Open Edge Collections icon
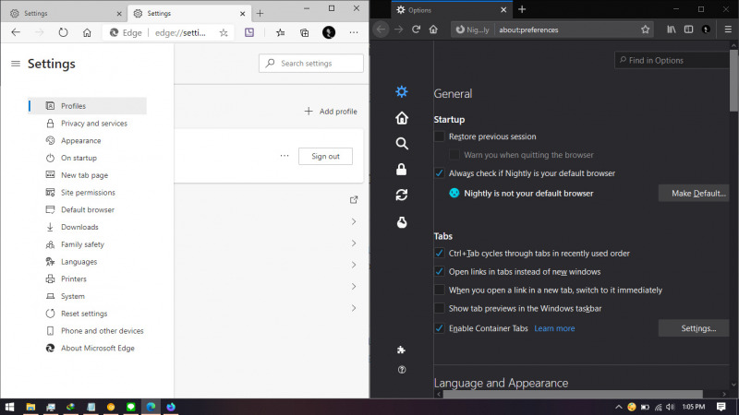 [305, 32]
